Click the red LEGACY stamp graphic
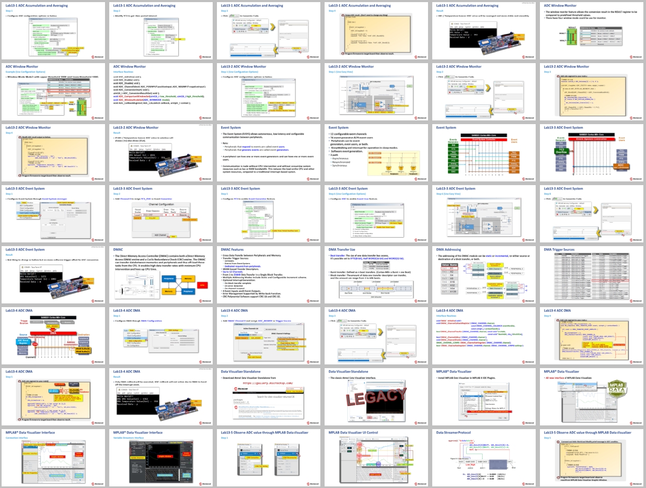 (376, 396)
